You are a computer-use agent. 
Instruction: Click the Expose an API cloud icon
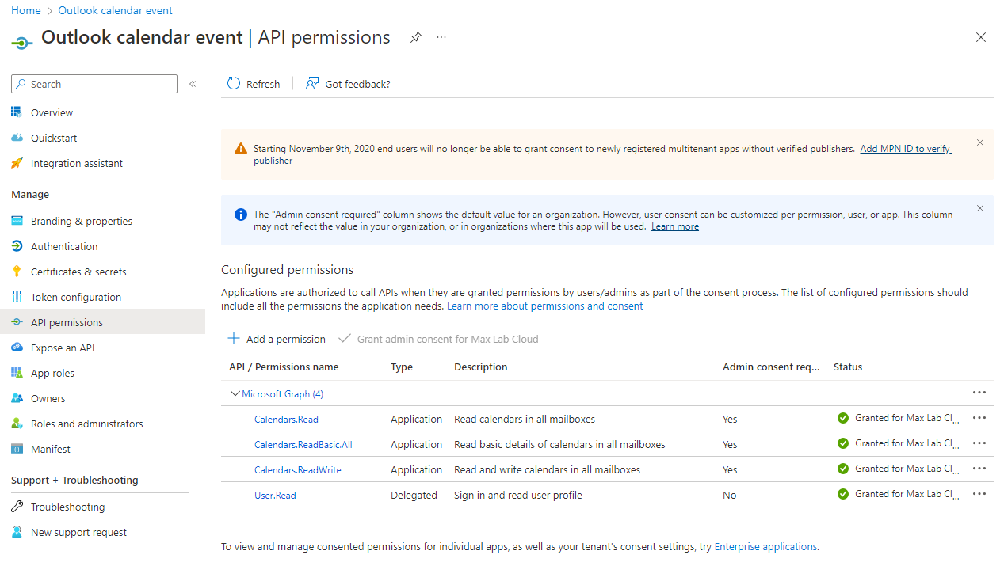click(17, 348)
